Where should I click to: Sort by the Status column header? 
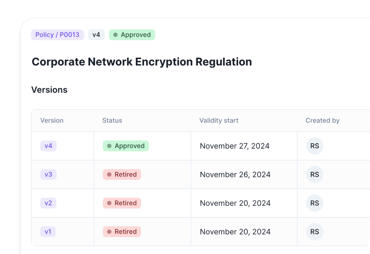[112, 120]
